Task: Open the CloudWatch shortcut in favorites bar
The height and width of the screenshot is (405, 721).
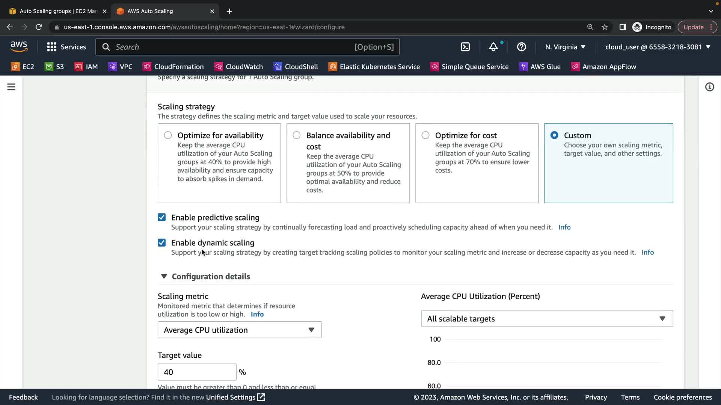Action: [x=238, y=67]
